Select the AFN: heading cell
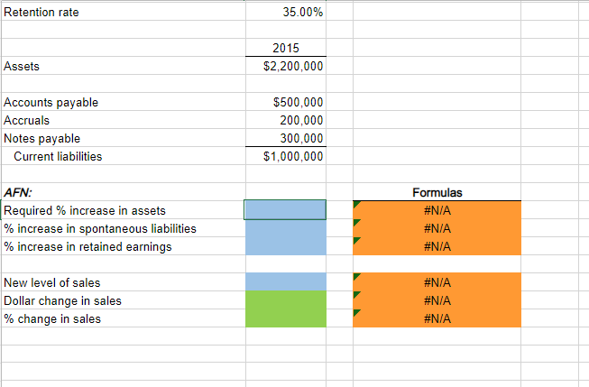The width and height of the screenshot is (589, 387). [124, 192]
